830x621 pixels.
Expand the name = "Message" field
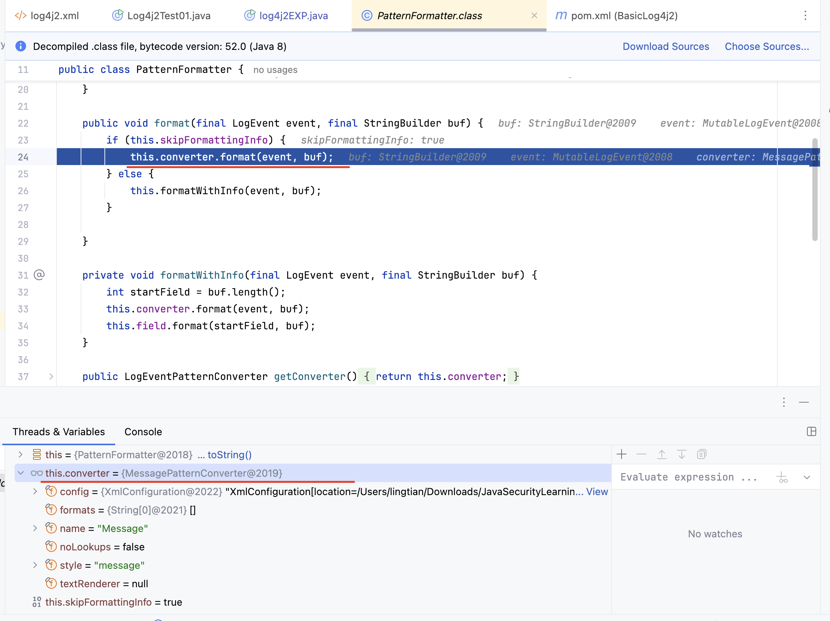click(35, 528)
